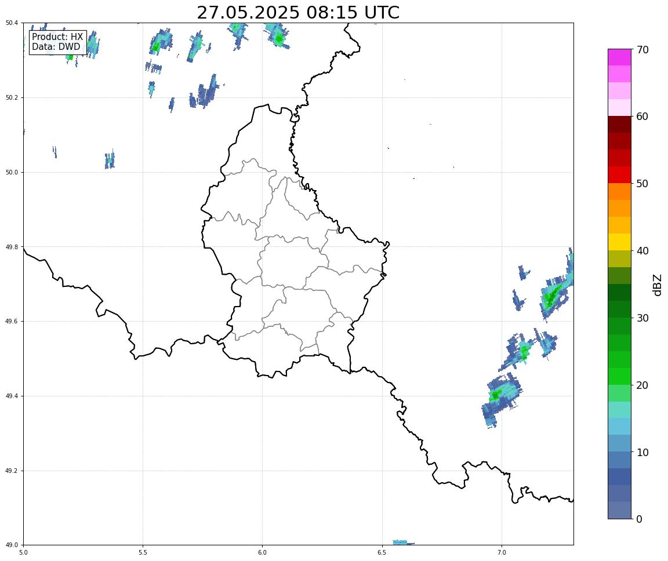Click the colorbar tick label '60'
Image resolution: width=668 pixels, height=561 pixels.
tap(642, 116)
